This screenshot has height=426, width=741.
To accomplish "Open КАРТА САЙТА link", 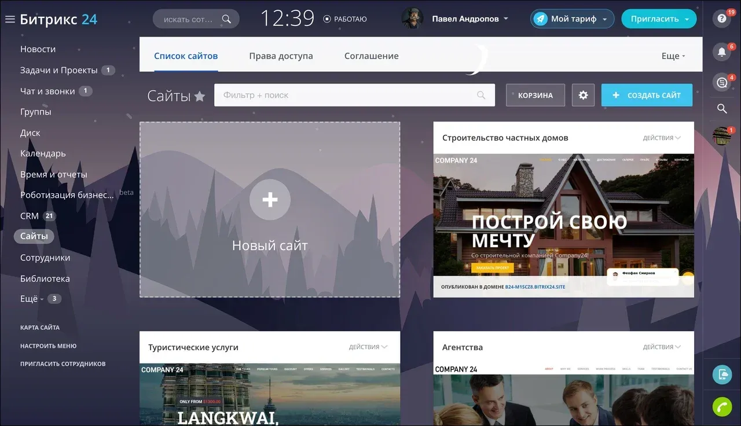I will 40,328.
